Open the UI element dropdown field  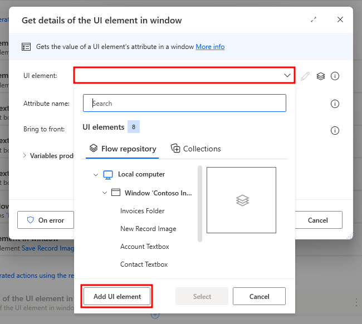[184, 75]
